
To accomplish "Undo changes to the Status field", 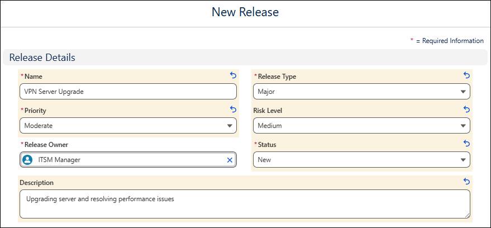I will point(466,144).
